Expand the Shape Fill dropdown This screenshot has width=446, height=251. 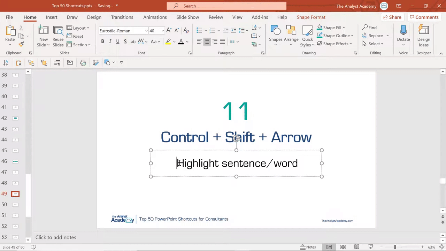(x=344, y=28)
